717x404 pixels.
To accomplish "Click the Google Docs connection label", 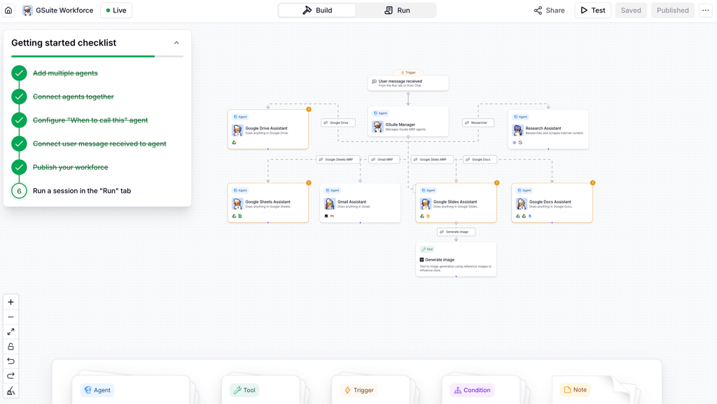I will [x=480, y=159].
